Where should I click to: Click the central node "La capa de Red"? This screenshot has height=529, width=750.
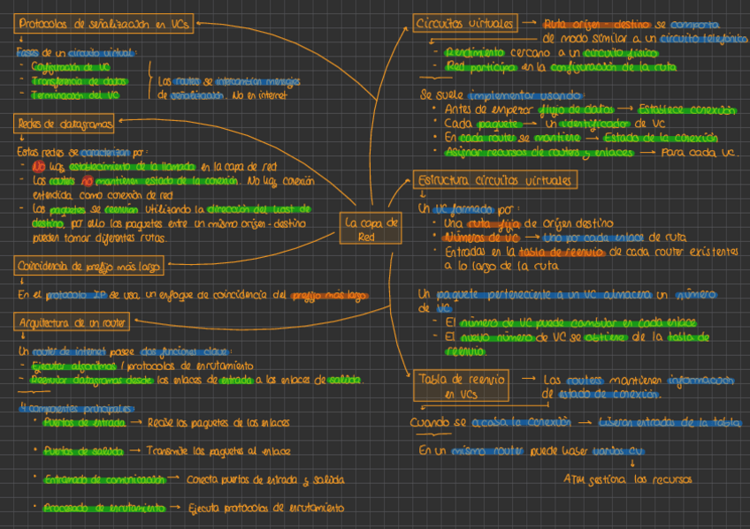371,230
